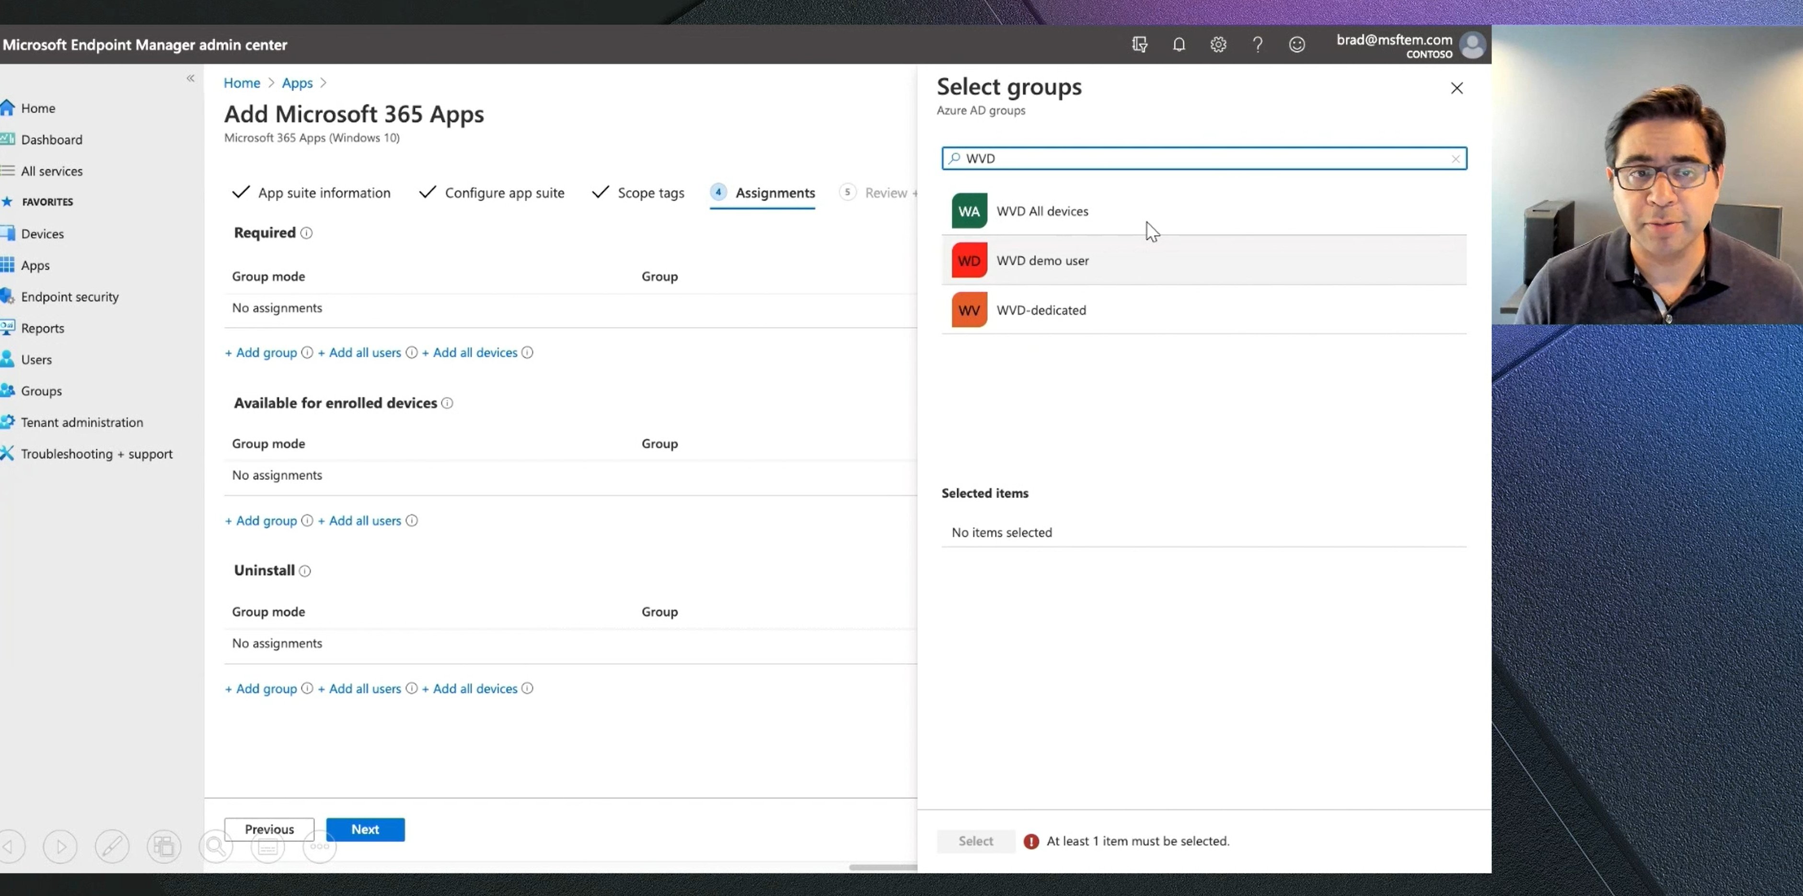Click the Apps breadcrumb link

pyautogui.click(x=297, y=82)
